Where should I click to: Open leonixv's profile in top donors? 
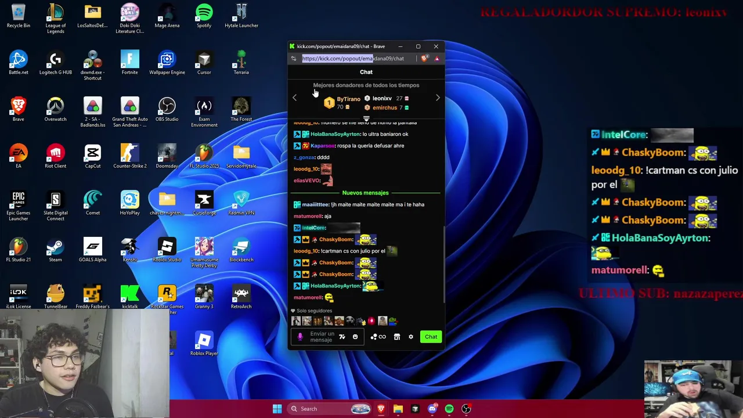pyautogui.click(x=382, y=98)
